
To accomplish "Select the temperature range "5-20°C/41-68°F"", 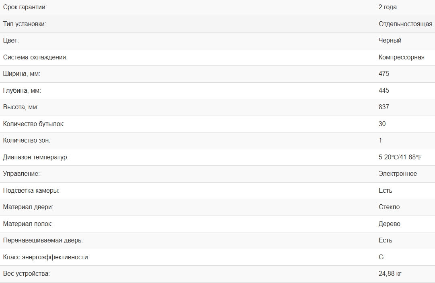I will 400,157.
